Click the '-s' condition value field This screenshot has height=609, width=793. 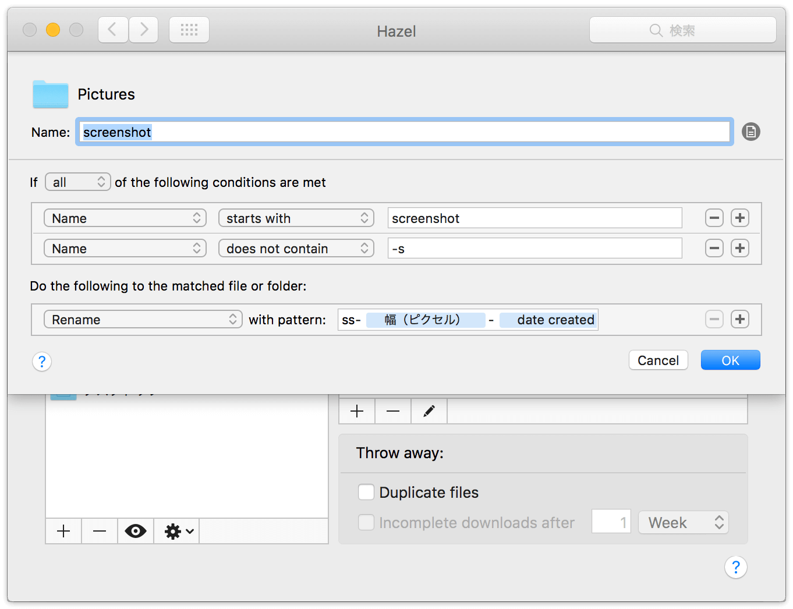534,249
